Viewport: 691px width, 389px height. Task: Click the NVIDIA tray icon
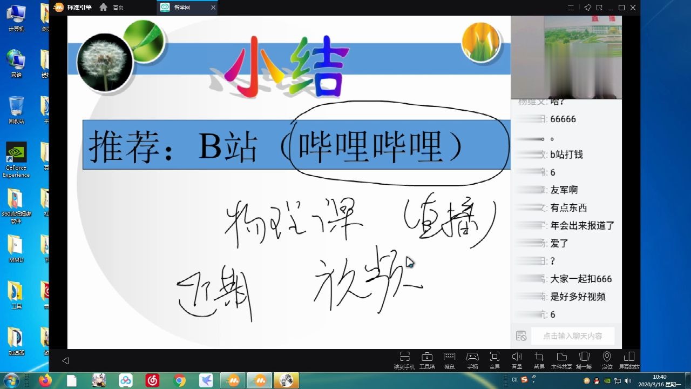(x=607, y=380)
